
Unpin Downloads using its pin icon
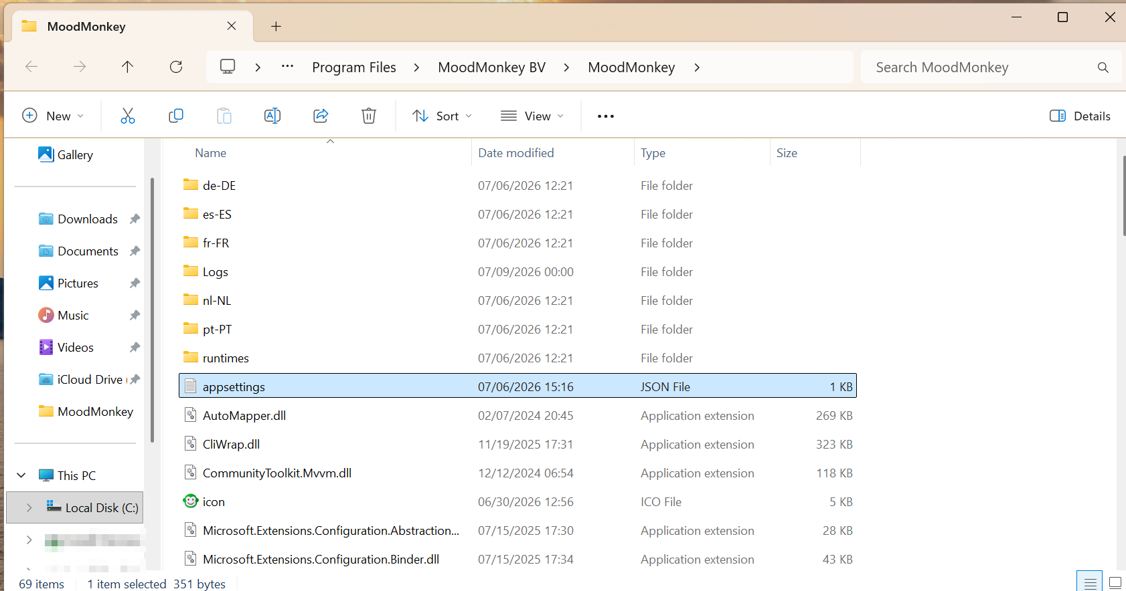click(135, 219)
